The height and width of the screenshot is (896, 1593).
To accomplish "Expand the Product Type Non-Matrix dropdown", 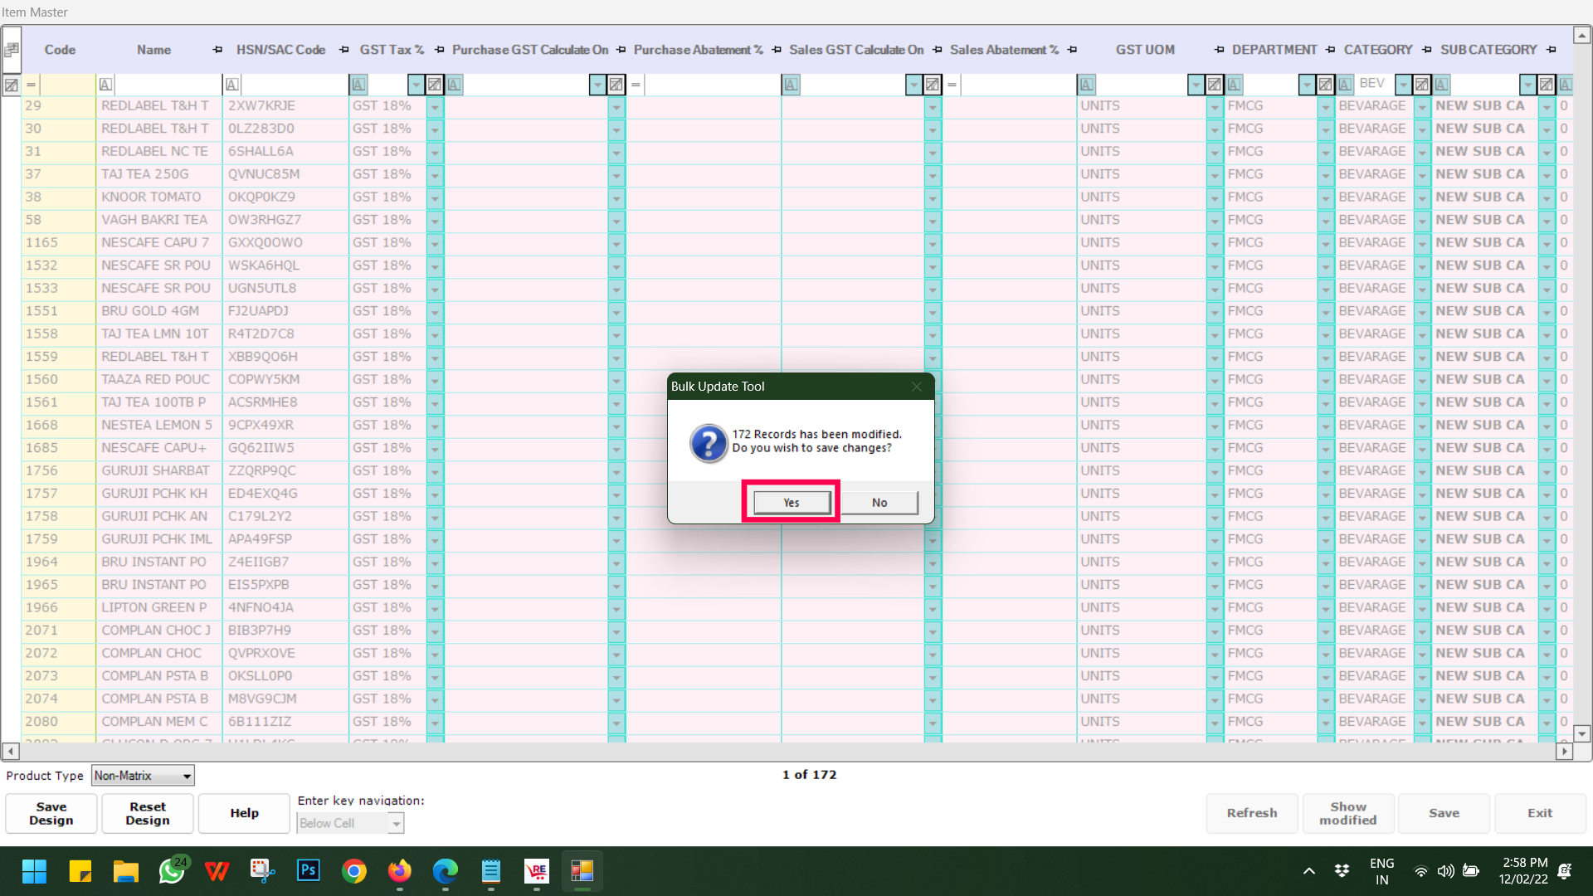I will (x=187, y=776).
